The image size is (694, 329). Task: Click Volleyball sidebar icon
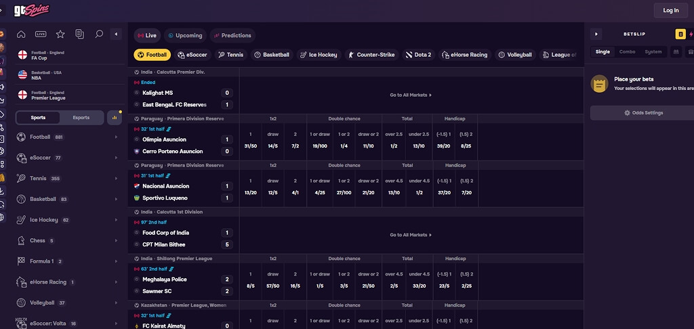[x=21, y=303]
